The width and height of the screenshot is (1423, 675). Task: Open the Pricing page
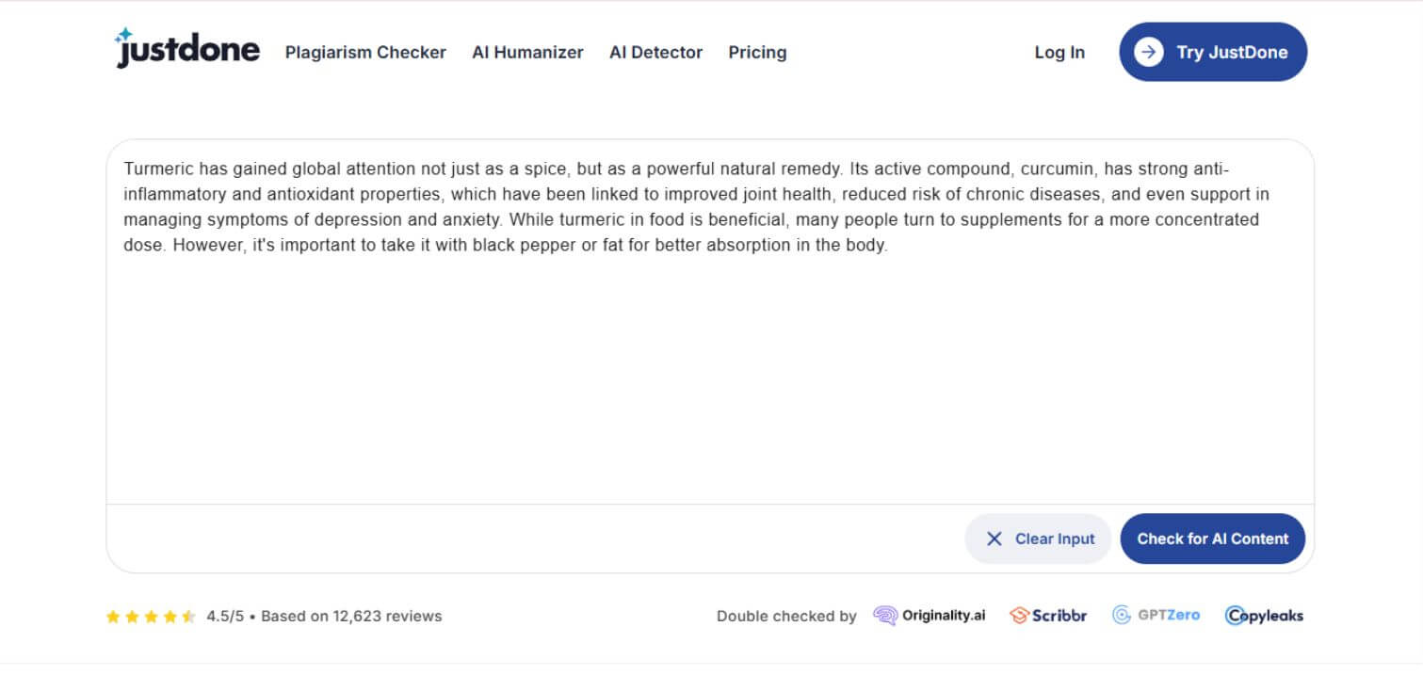pos(757,53)
